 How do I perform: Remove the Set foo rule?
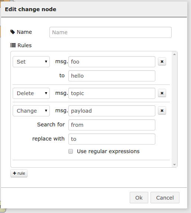[162, 62]
